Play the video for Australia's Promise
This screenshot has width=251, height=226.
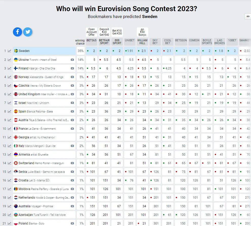pos(72,206)
